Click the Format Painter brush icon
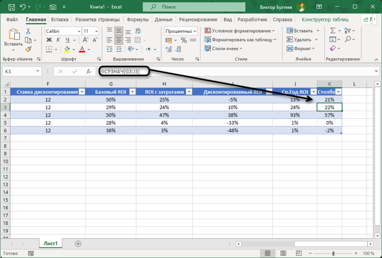The height and width of the screenshot is (258, 382). click(28, 49)
